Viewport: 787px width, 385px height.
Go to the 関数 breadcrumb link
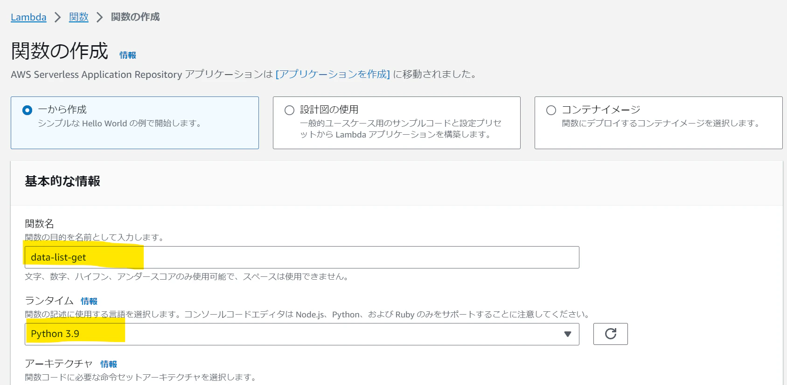tap(78, 17)
